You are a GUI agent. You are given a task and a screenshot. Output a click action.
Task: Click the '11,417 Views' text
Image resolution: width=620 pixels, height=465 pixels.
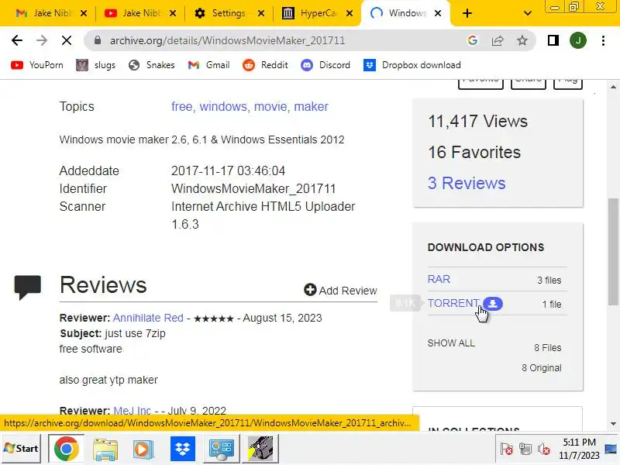[x=477, y=121]
